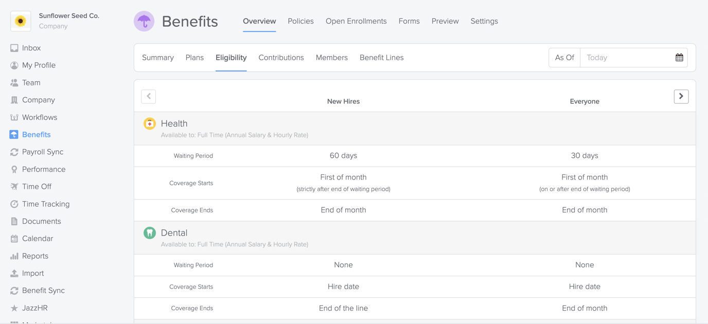Click the Dental tooth icon
Viewport: 708px width, 324px height.
[149, 232]
